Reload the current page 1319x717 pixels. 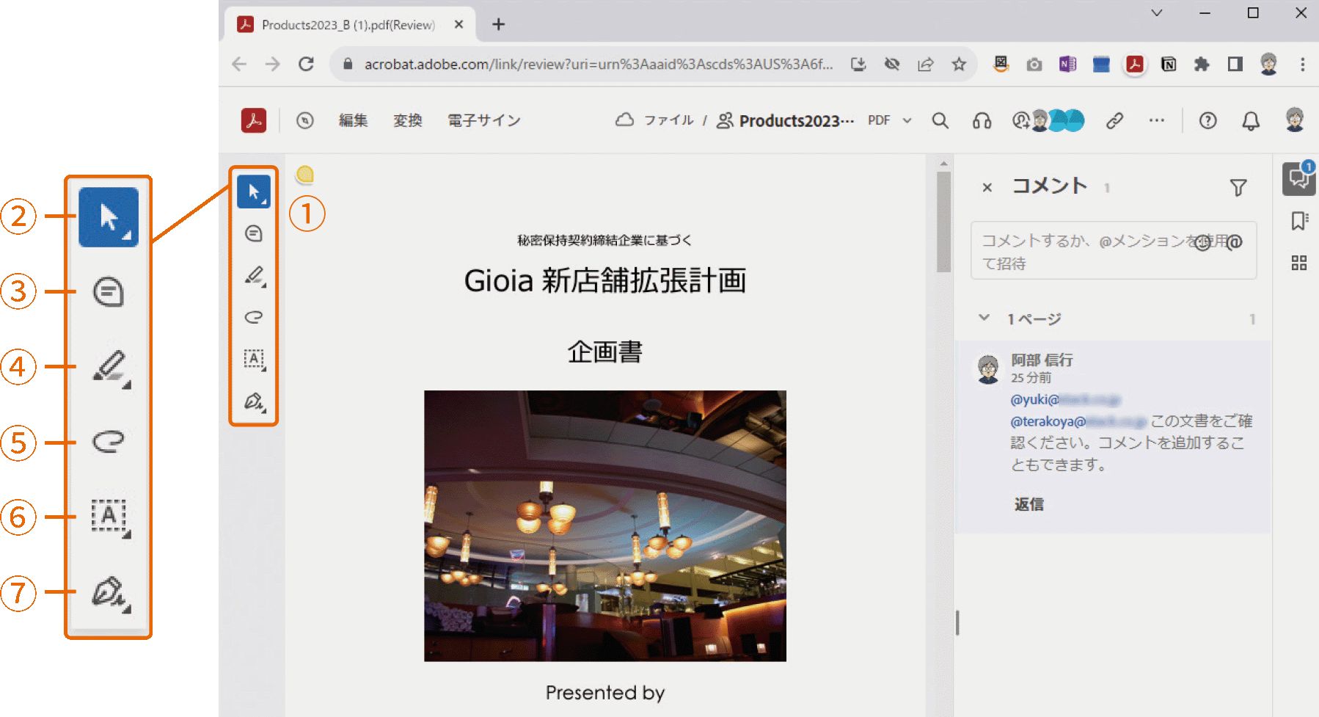click(306, 65)
